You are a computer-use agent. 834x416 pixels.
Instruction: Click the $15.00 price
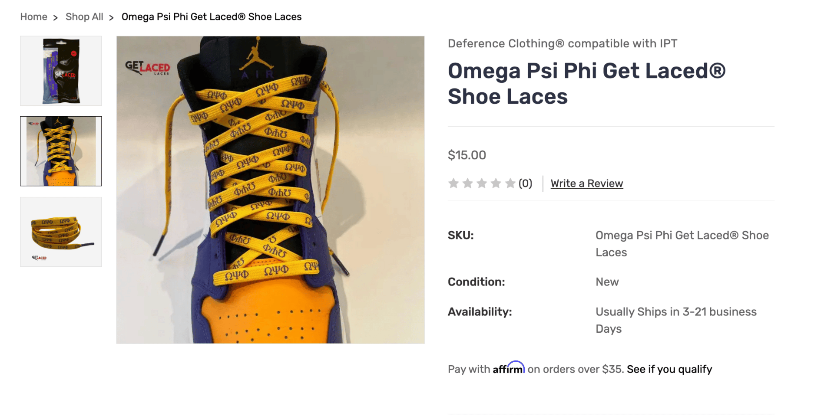coord(467,155)
